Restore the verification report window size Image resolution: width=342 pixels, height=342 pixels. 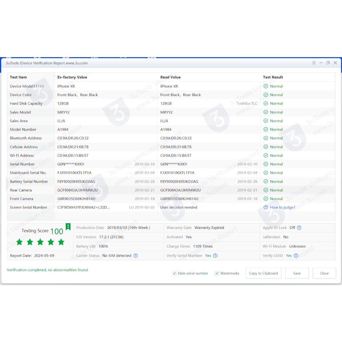(x=328, y=63)
